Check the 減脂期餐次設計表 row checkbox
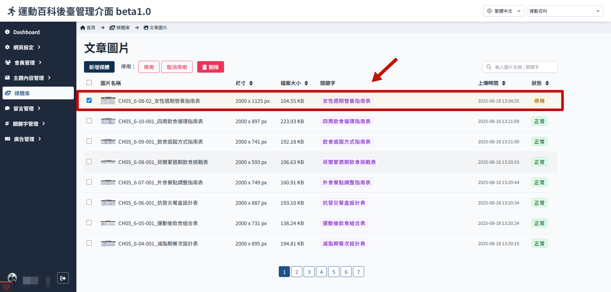This screenshot has width=611, height=292. 89,243
